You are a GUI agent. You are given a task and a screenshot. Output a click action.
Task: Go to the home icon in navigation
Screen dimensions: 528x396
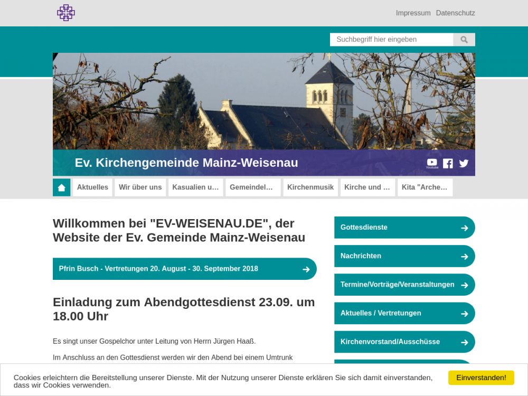tap(62, 187)
